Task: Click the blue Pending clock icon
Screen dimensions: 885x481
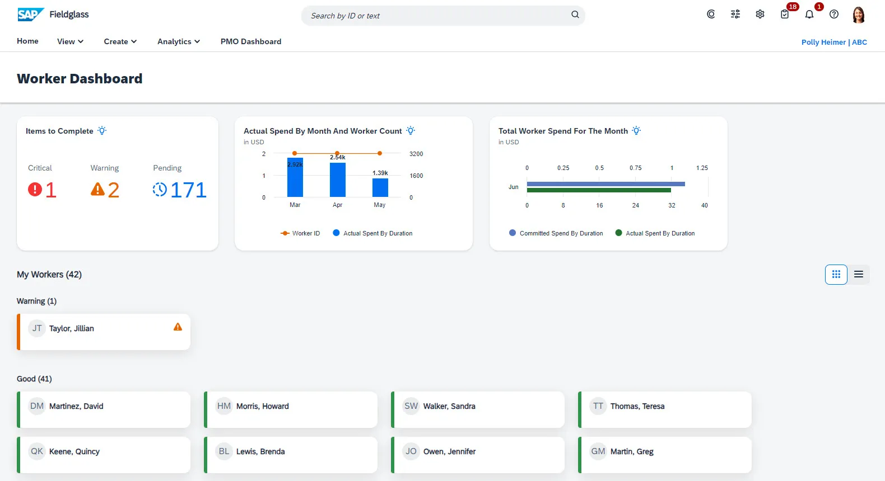Action: point(160,190)
